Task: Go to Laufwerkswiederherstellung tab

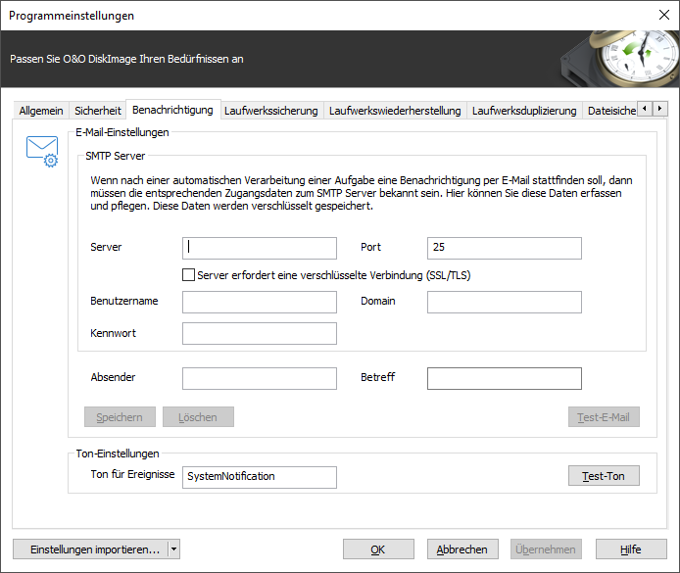Action: [x=395, y=111]
